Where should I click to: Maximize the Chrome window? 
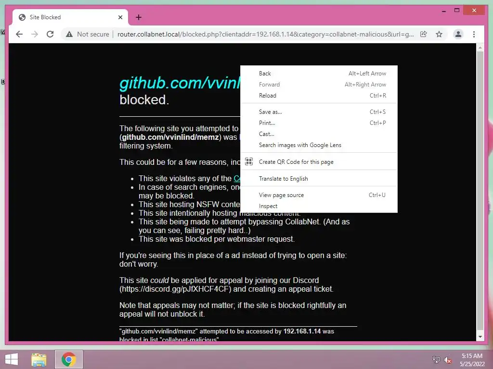(x=457, y=11)
